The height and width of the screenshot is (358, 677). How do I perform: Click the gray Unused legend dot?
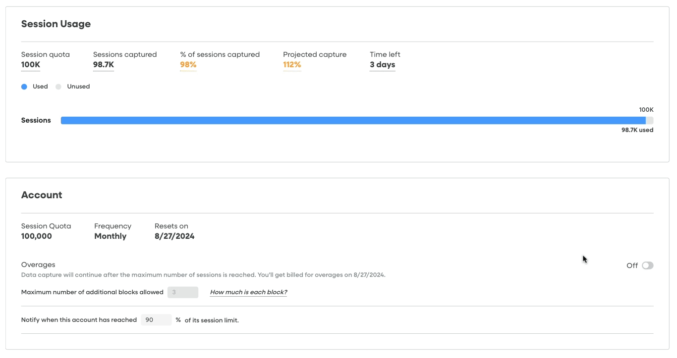click(x=58, y=87)
